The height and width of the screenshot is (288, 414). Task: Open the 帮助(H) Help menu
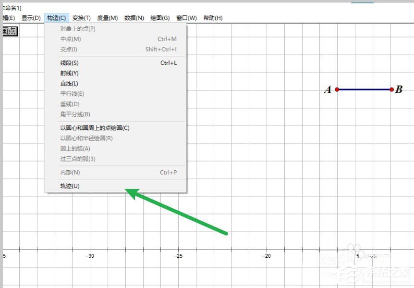pyautogui.click(x=213, y=18)
